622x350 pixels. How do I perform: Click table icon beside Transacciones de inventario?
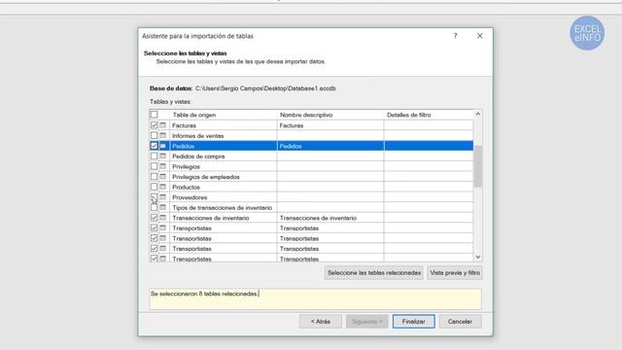(x=163, y=218)
